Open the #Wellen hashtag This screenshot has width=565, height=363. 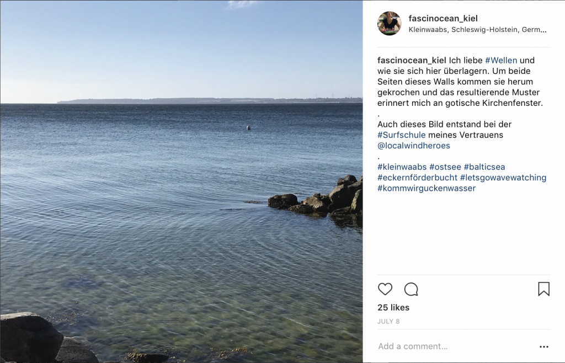[x=501, y=60]
